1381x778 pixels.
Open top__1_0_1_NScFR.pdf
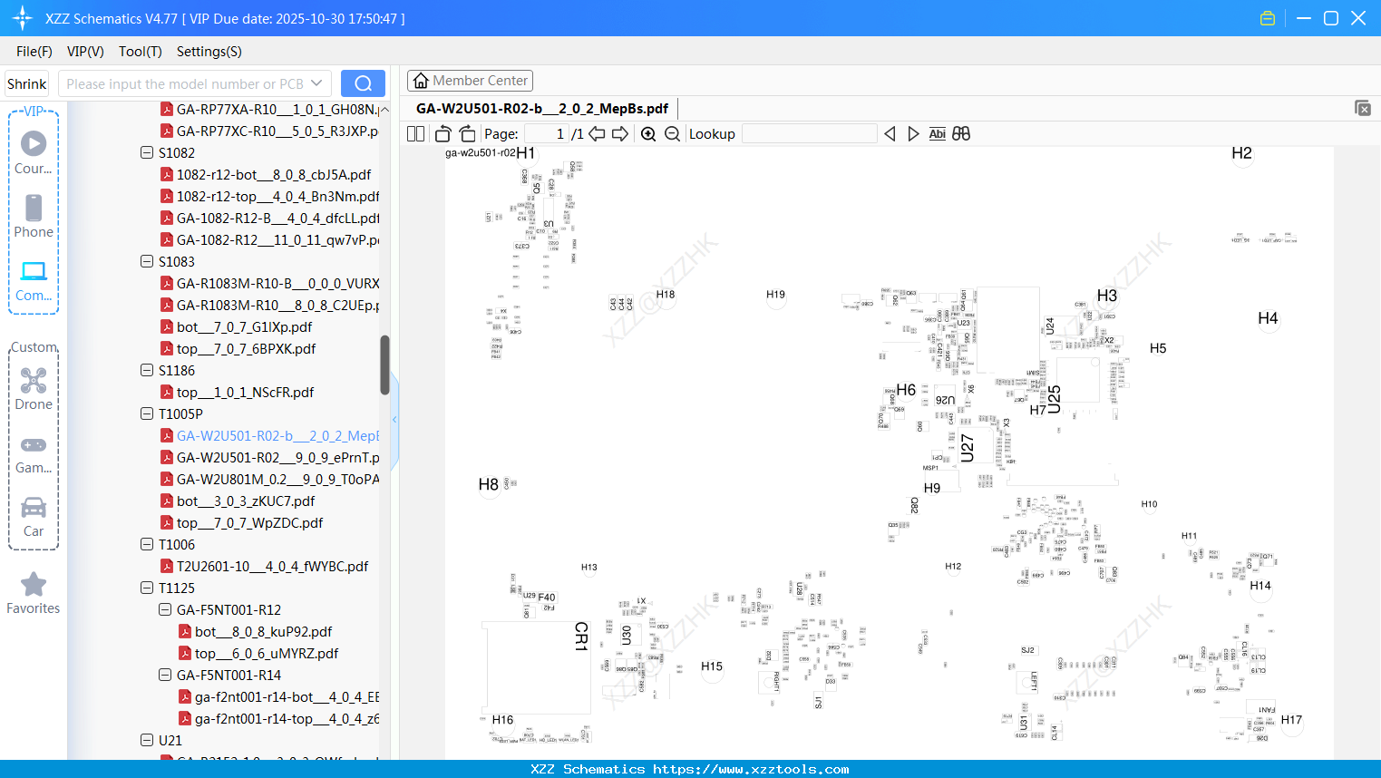point(245,392)
